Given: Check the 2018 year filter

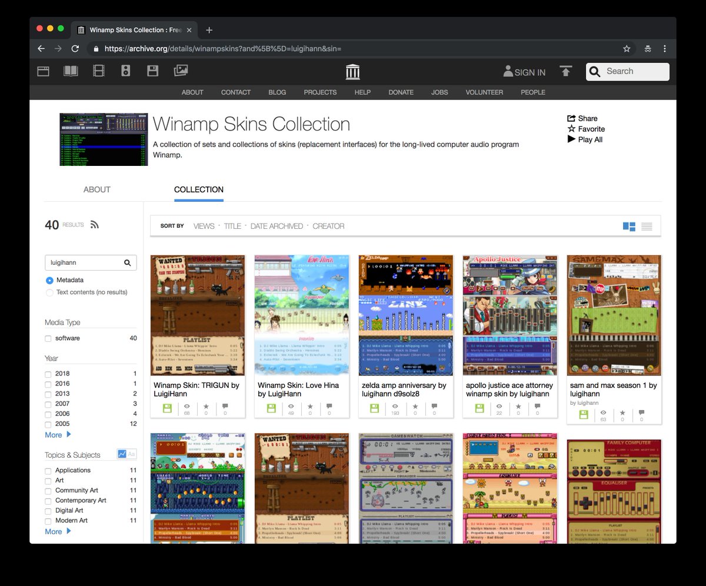Looking at the screenshot, I should click(x=48, y=374).
